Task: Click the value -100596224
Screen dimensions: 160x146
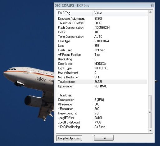Action: point(102,28)
